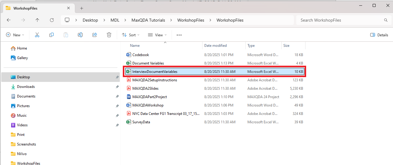Viewport: 393px width, 165px height.
Task: Sort files by Type column header
Action: 251,46
